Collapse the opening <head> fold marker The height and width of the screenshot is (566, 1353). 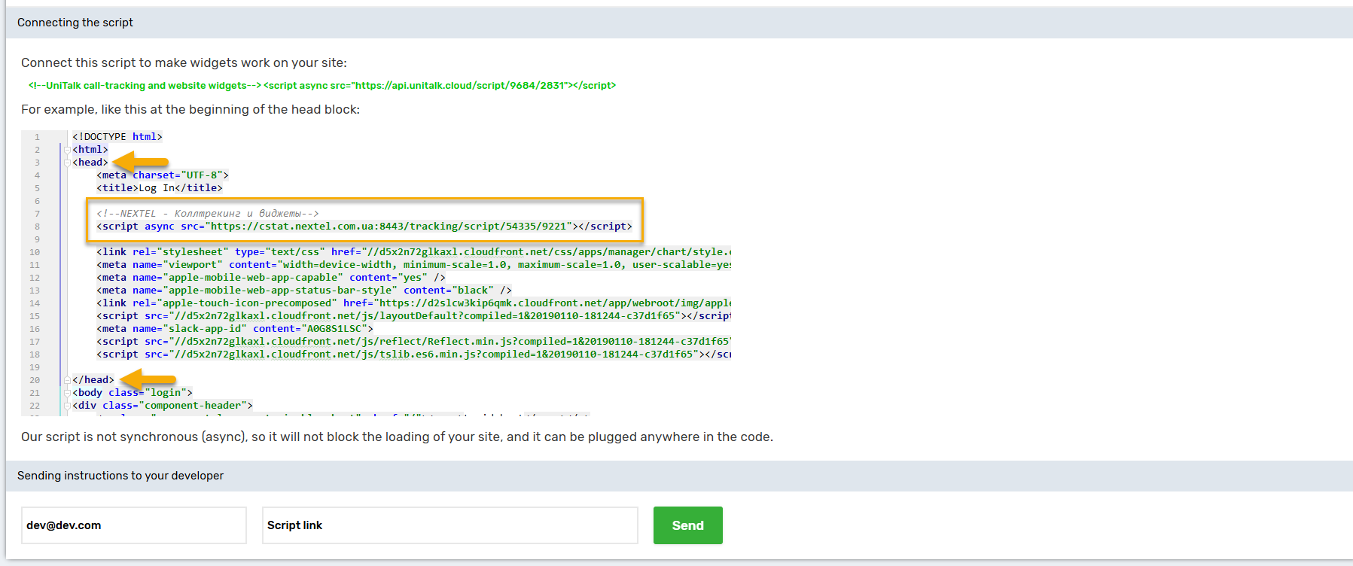click(67, 163)
